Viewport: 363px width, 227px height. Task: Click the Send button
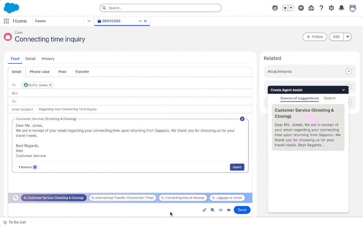242,210
